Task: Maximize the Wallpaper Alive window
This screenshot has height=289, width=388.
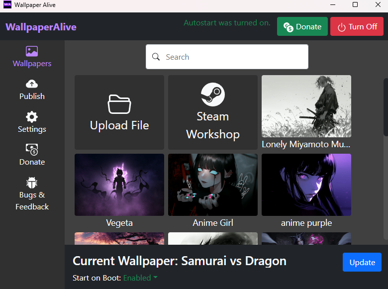Action: 355,4
